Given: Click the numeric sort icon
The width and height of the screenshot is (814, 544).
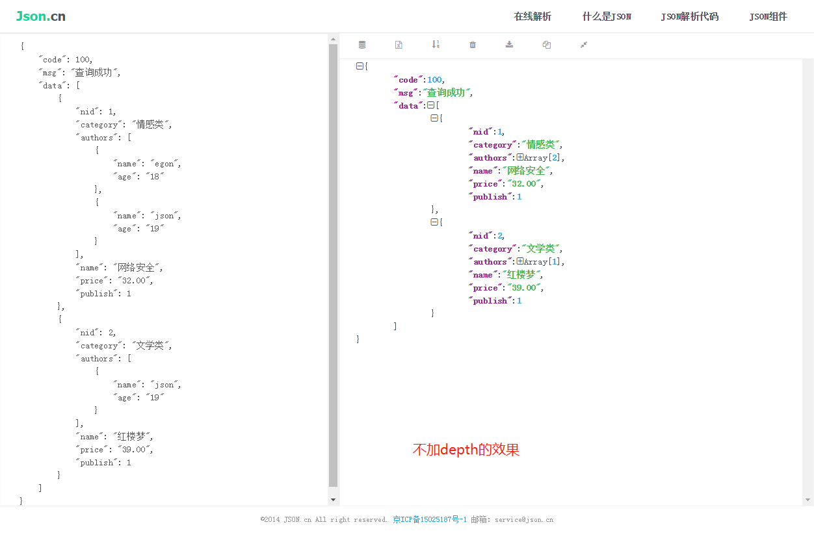Looking at the screenshot, I should tap(436, 45).
